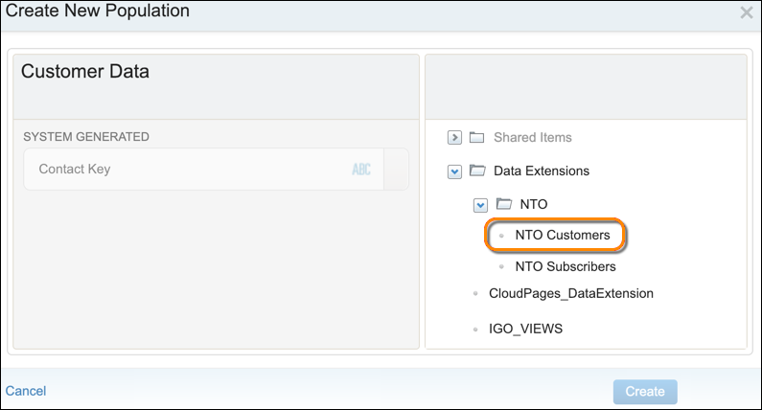Viewport: 762px width, 410px height.
Task: Collapse the Data Extensions folder
Action: [x=454, y=171]
